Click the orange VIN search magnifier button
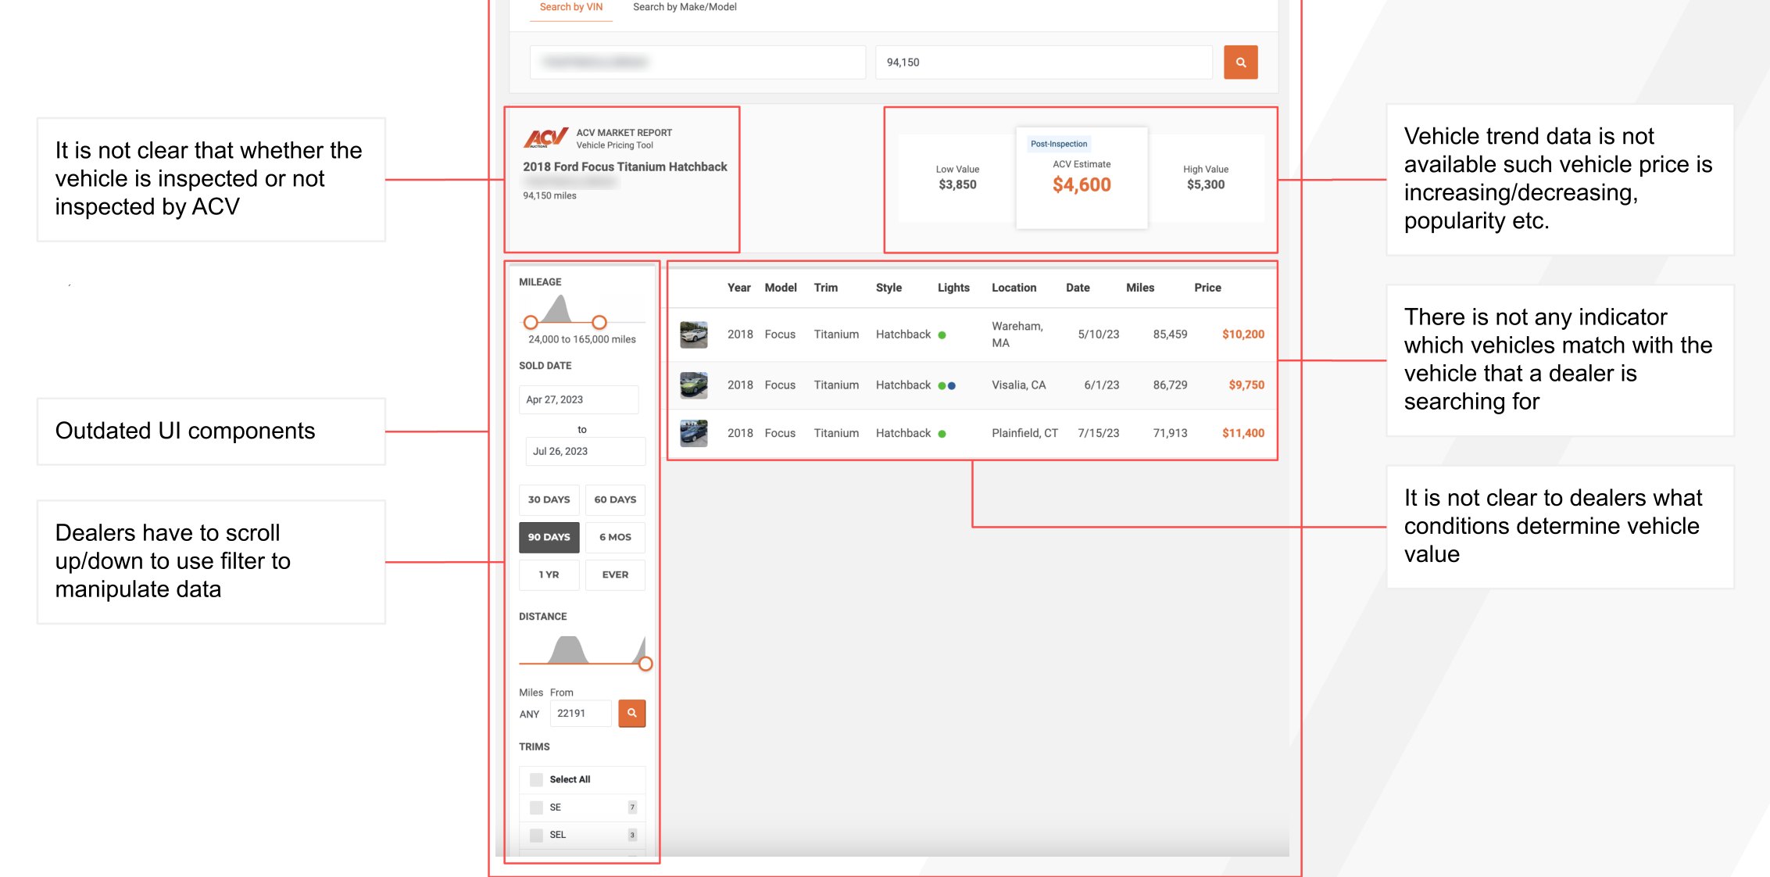The image size is (1770, 877). (1240, 63)
